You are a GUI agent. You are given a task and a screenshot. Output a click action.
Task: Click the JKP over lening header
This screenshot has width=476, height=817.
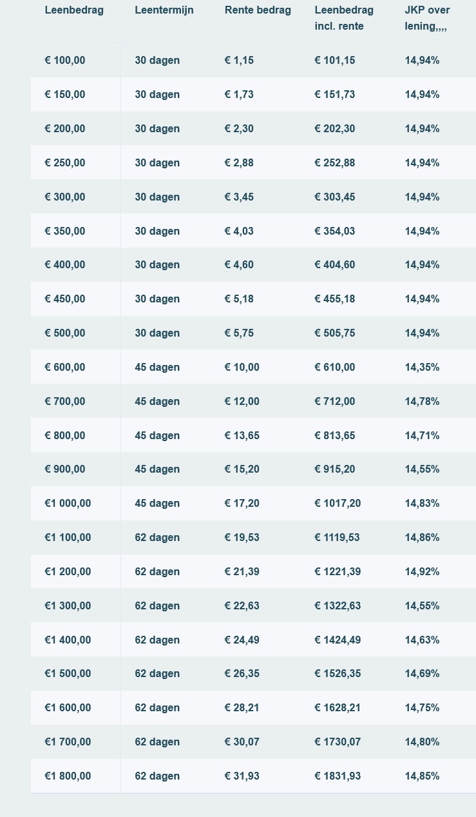[427, 18]
